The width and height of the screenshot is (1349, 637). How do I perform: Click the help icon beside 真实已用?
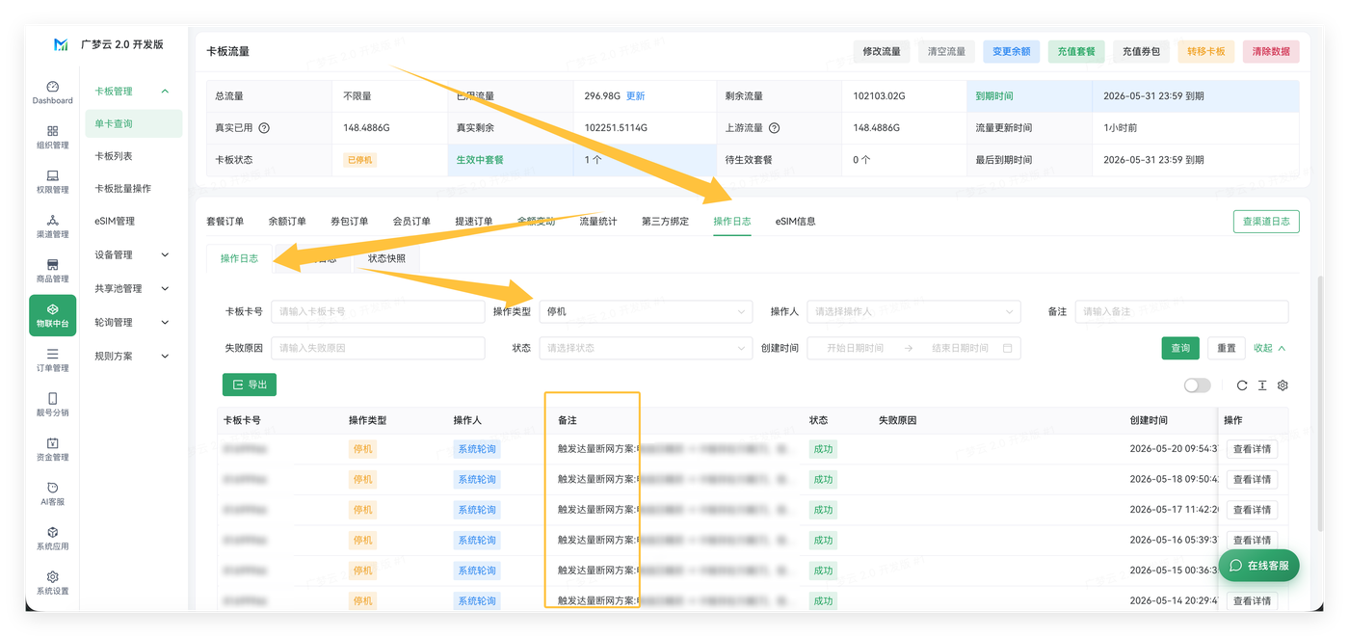coord(264,128)
